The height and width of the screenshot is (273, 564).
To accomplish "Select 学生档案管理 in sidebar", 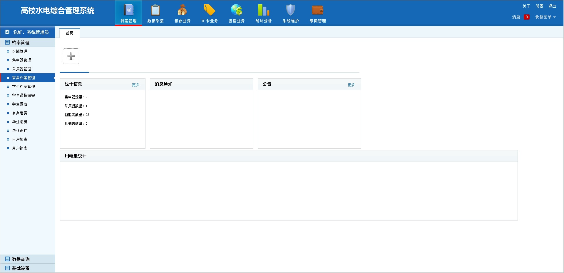I will tap(24, 87).
